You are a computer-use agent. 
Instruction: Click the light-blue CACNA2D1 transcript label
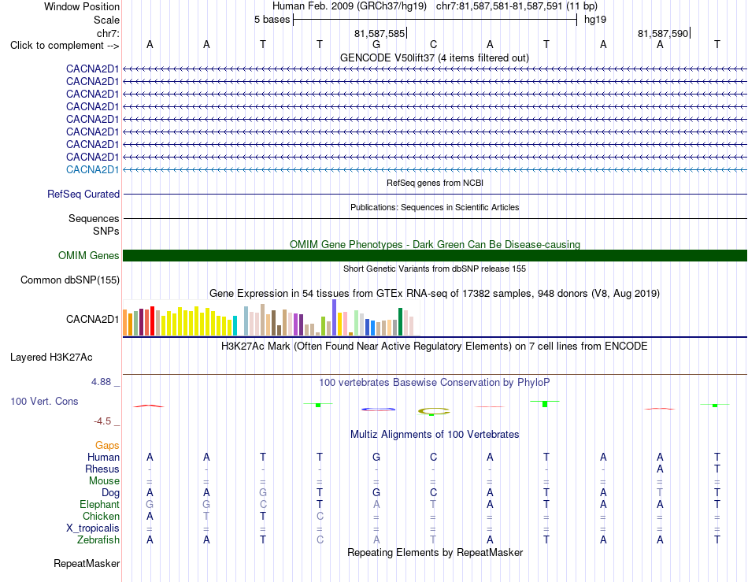coord(93,170)
